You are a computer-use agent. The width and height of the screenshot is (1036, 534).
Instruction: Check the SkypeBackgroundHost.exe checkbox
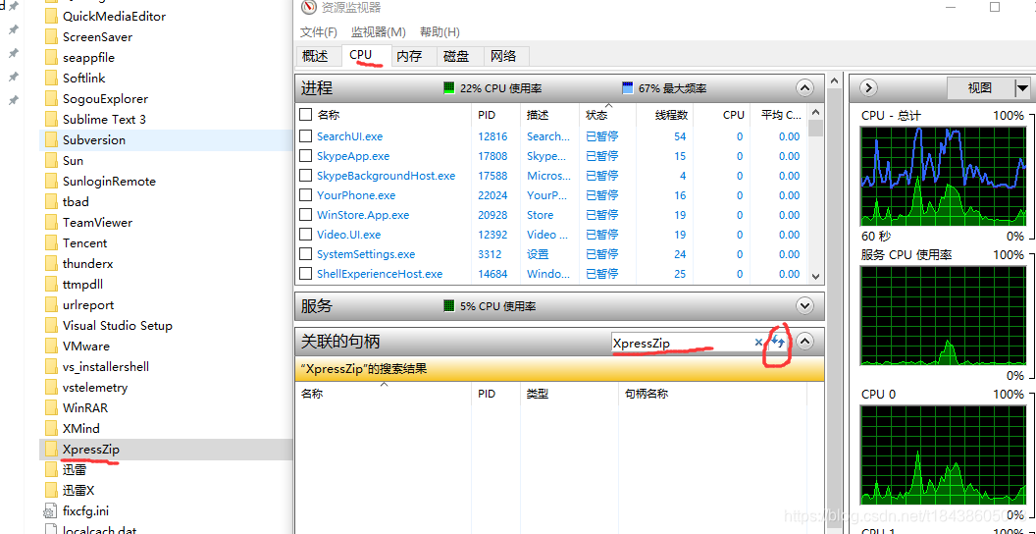click(305, 176)
